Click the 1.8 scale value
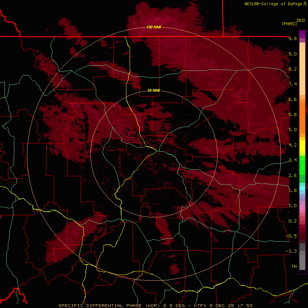Viewport: 308px width, 308px height. click(293, 191)
